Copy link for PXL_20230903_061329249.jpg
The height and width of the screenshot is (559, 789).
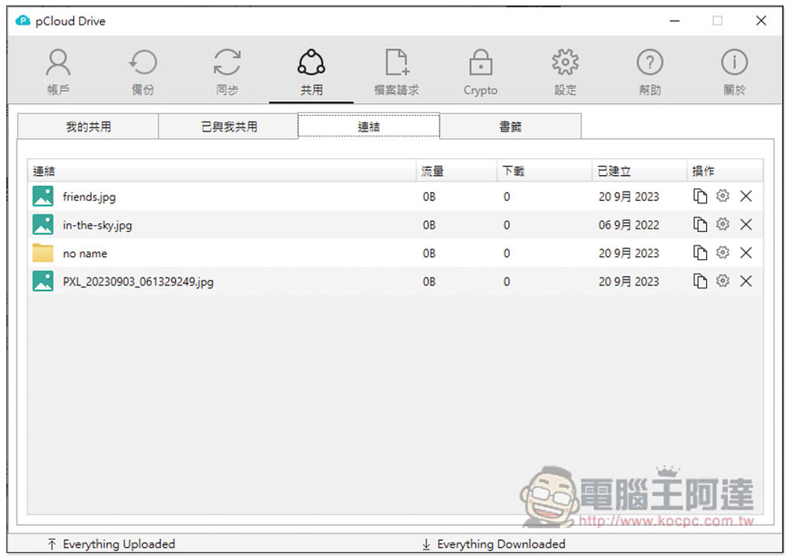tap(700, 281)
